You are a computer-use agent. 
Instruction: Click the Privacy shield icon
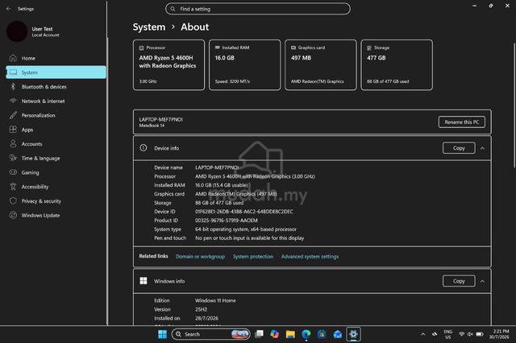coord(13,200)
